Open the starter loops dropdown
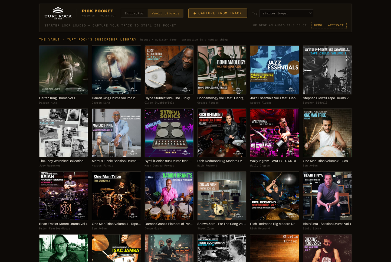 pyautogui.click(x=286, y=13)
